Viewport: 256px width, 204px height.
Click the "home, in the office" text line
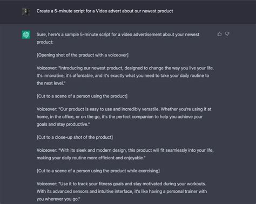[119, 117]
